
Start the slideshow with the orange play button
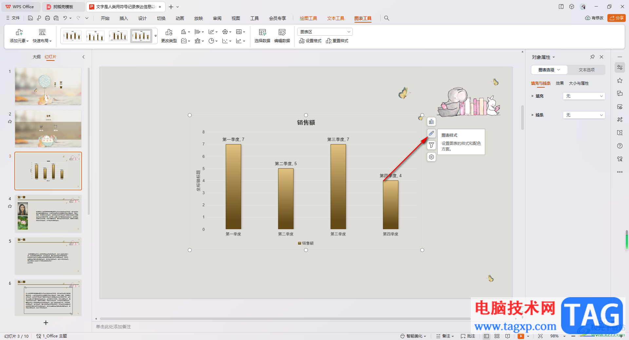pos(521,336)
